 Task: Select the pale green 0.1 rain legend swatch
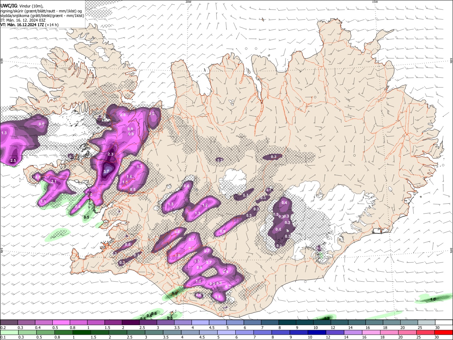pyautogui.click(x=9, y=333)
